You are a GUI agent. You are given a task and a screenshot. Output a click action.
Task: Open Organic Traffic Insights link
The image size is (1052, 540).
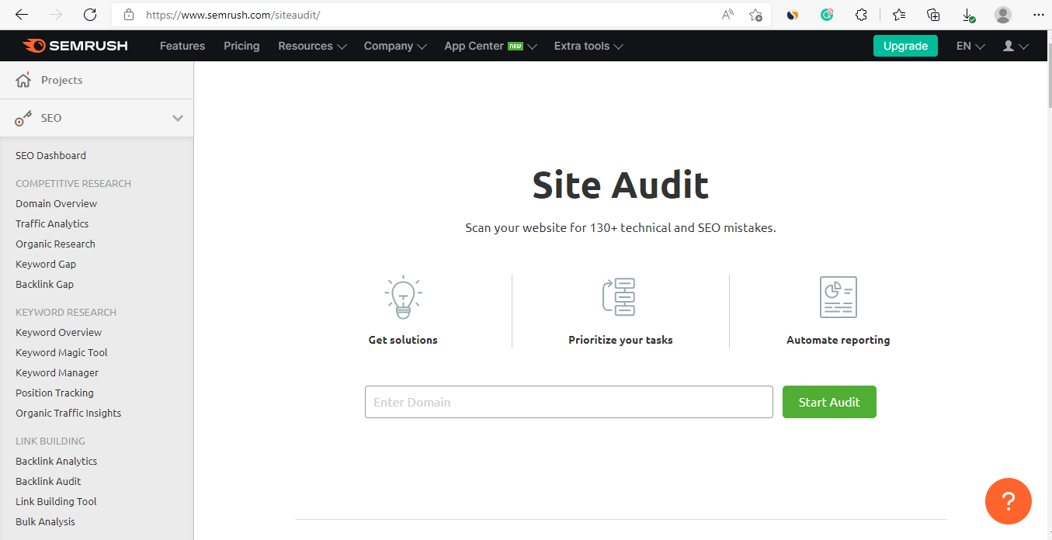[x=68, y=413]
